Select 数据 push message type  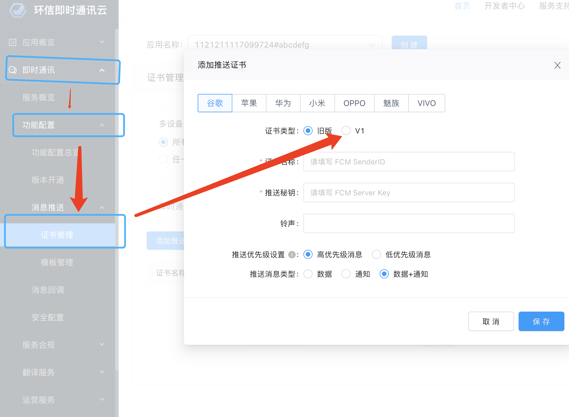click(308, 274)
